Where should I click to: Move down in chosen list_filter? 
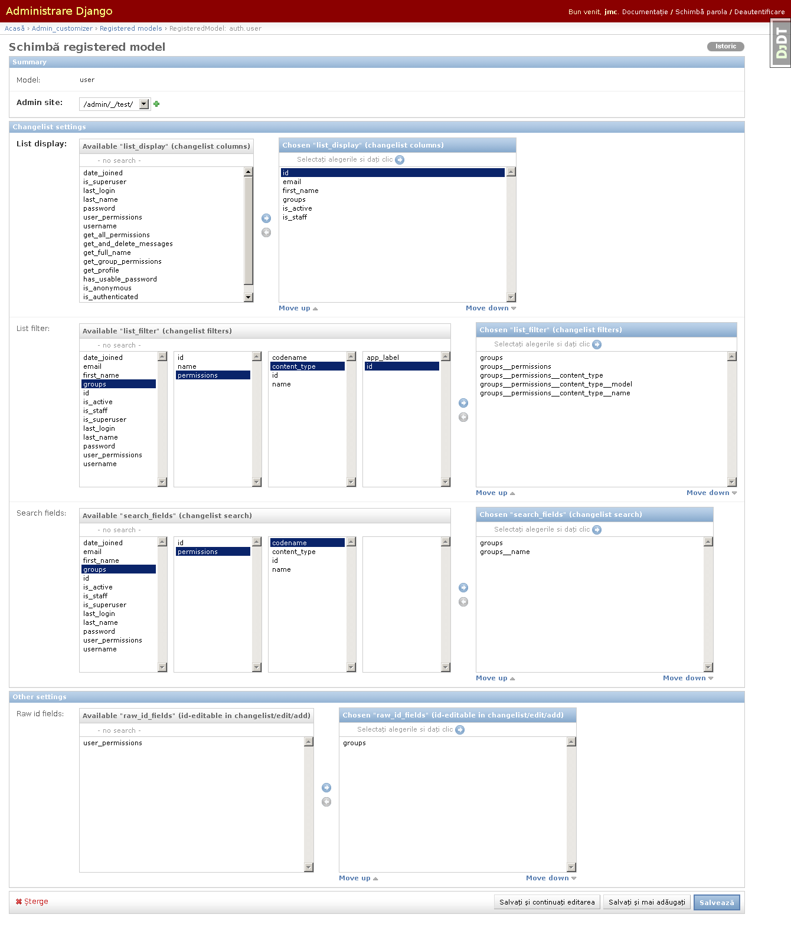pyautogui.click(x=712, y=493)
